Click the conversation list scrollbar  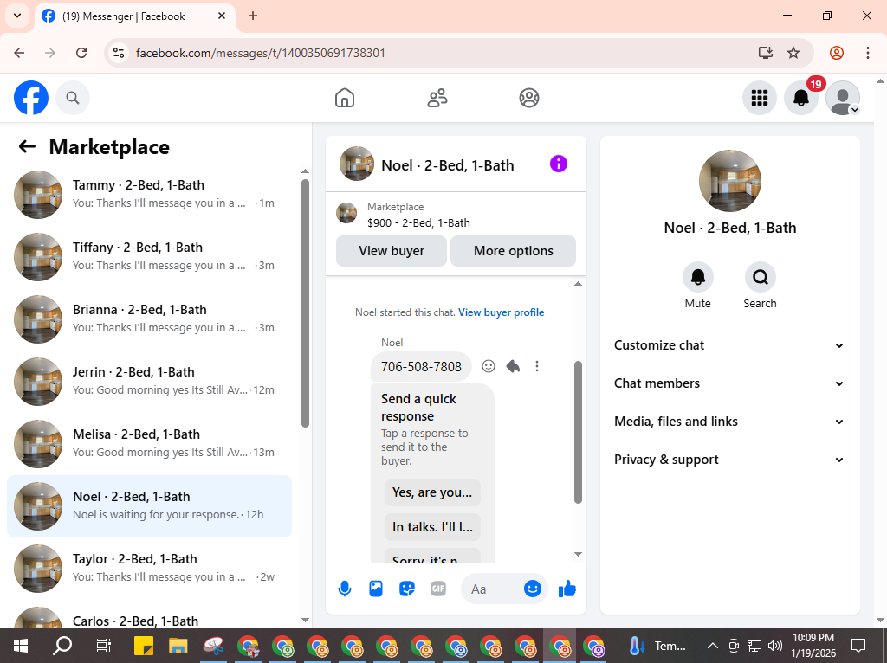306,304
